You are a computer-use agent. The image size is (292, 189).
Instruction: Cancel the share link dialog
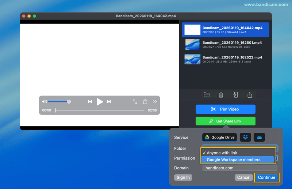click(243, 177)
